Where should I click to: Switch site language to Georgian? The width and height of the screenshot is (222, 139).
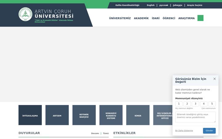177,5
